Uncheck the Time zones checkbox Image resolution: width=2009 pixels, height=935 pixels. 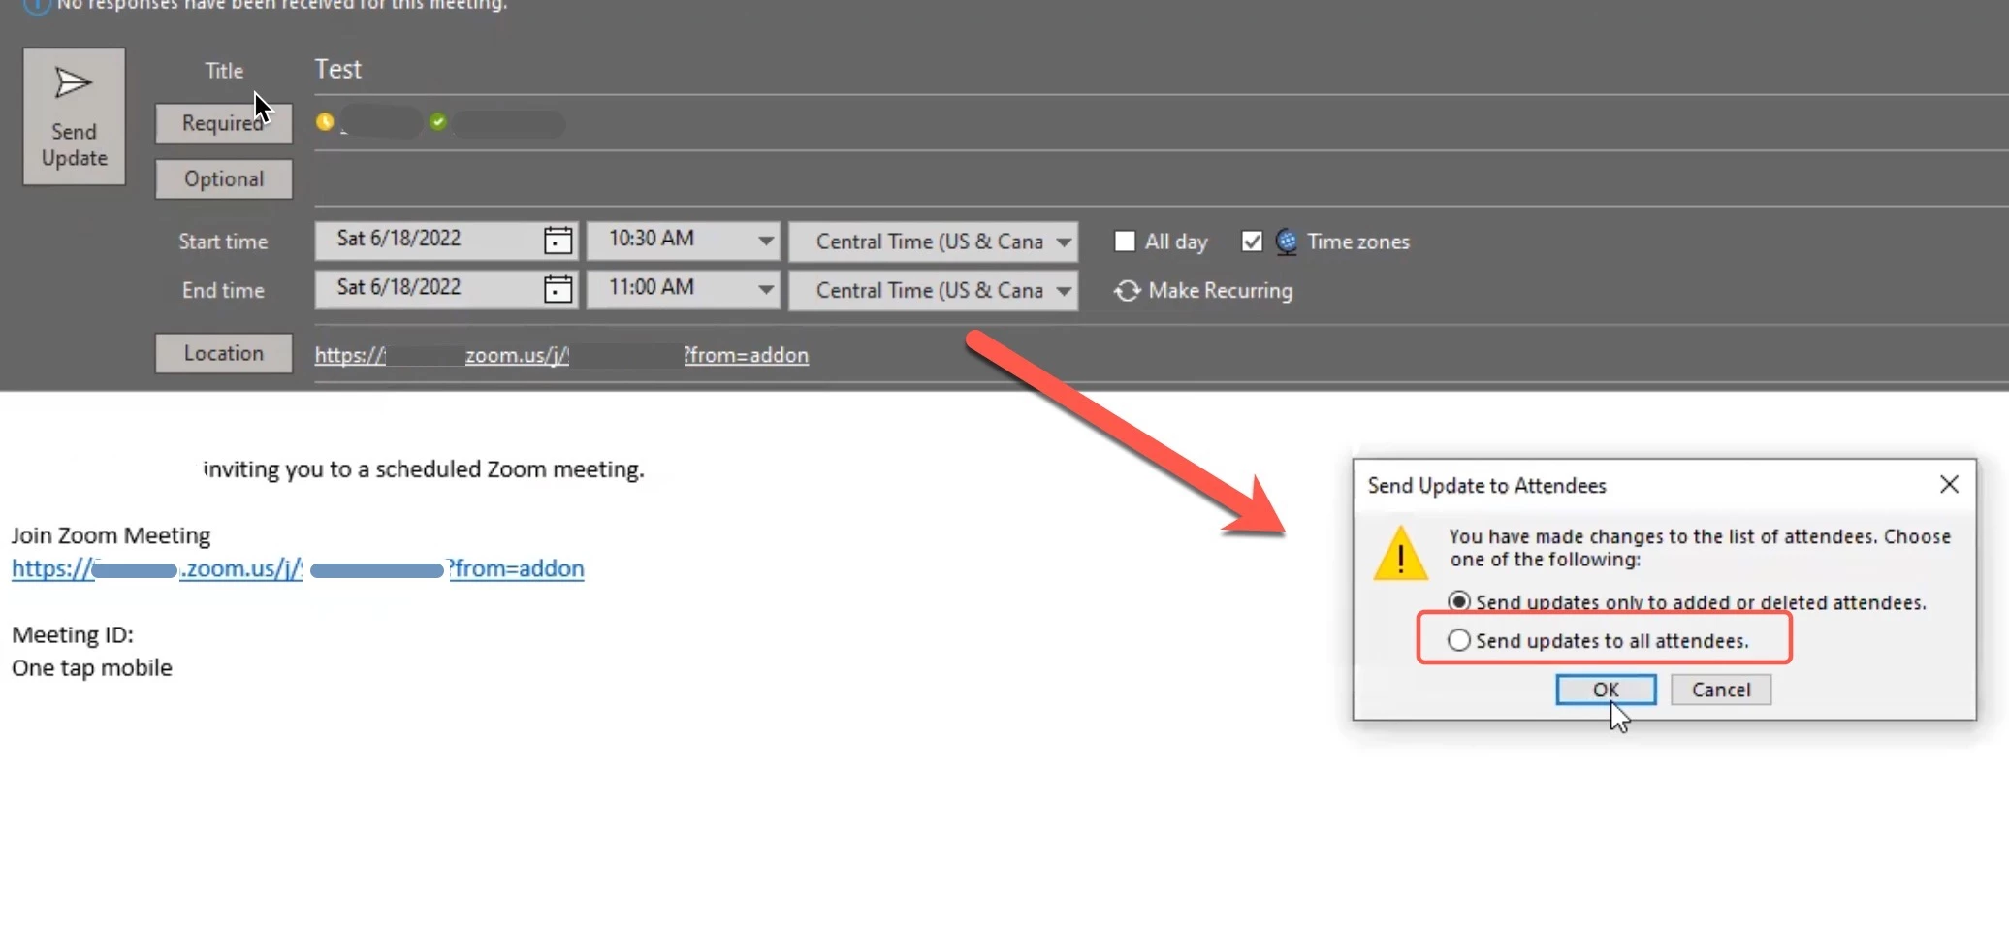(1252, 241)
